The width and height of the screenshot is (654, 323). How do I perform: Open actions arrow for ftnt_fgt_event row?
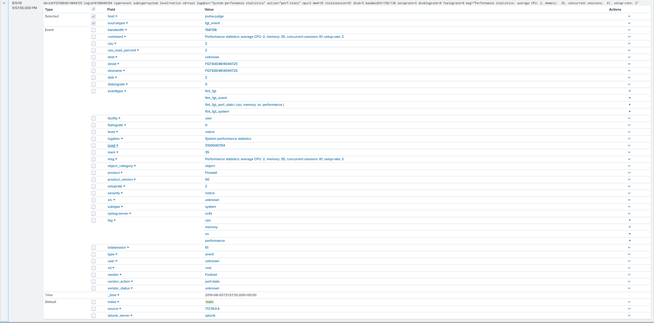tap(629, 98)
